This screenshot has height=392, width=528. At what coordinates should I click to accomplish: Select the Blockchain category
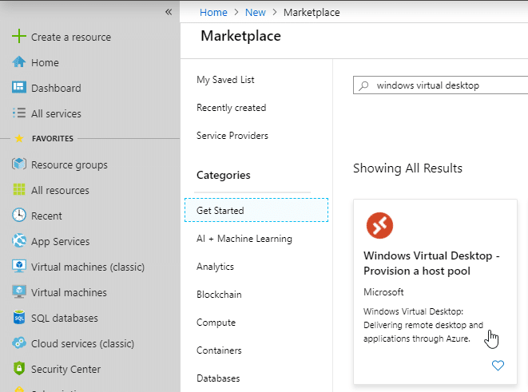pos(219,295)
